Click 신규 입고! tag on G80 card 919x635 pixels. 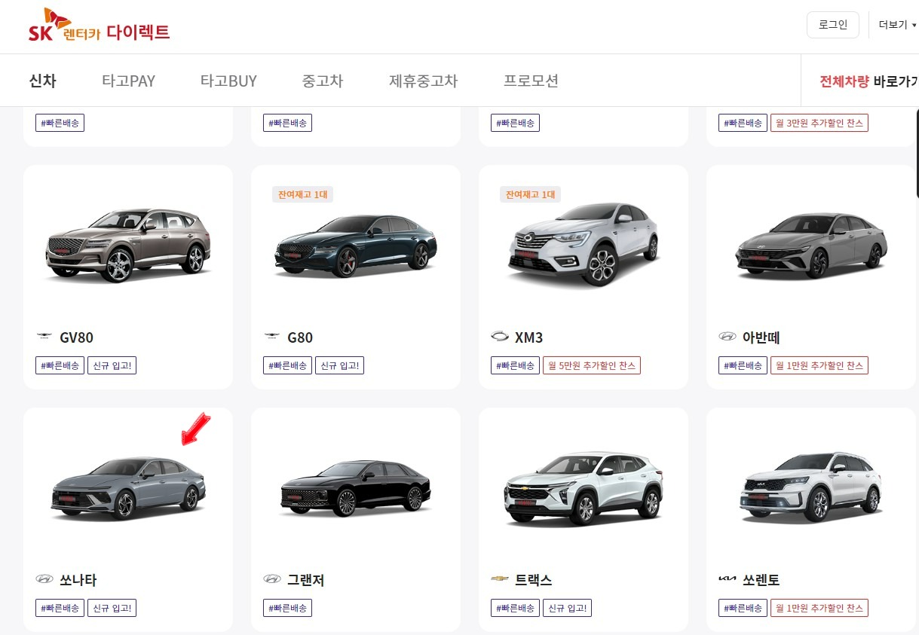tap(340, 365)
